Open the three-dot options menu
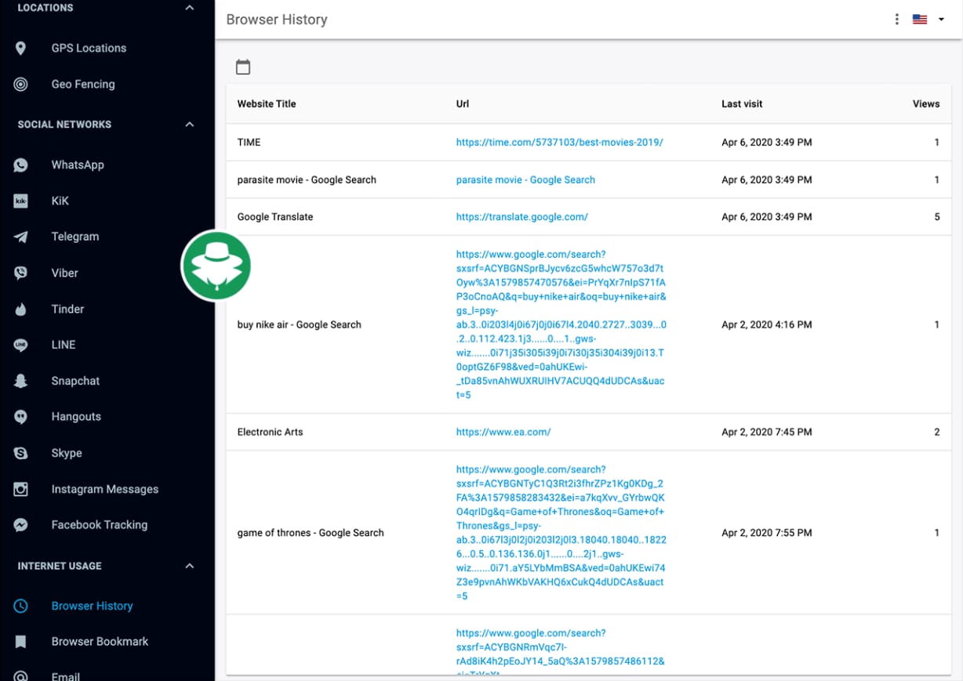 click(x=896, y=19)
